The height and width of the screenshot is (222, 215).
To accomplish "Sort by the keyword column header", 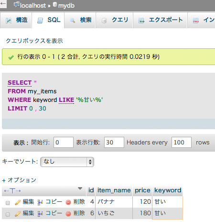I will (168, 190).
